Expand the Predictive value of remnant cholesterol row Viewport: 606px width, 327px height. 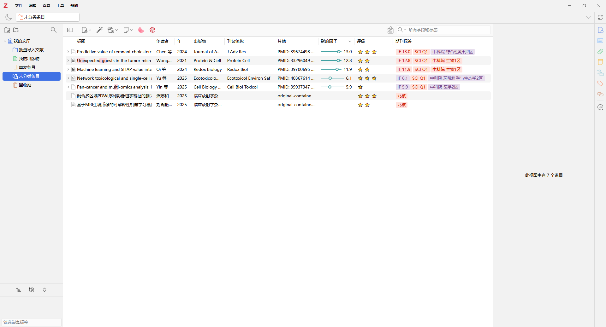point(68,52)
